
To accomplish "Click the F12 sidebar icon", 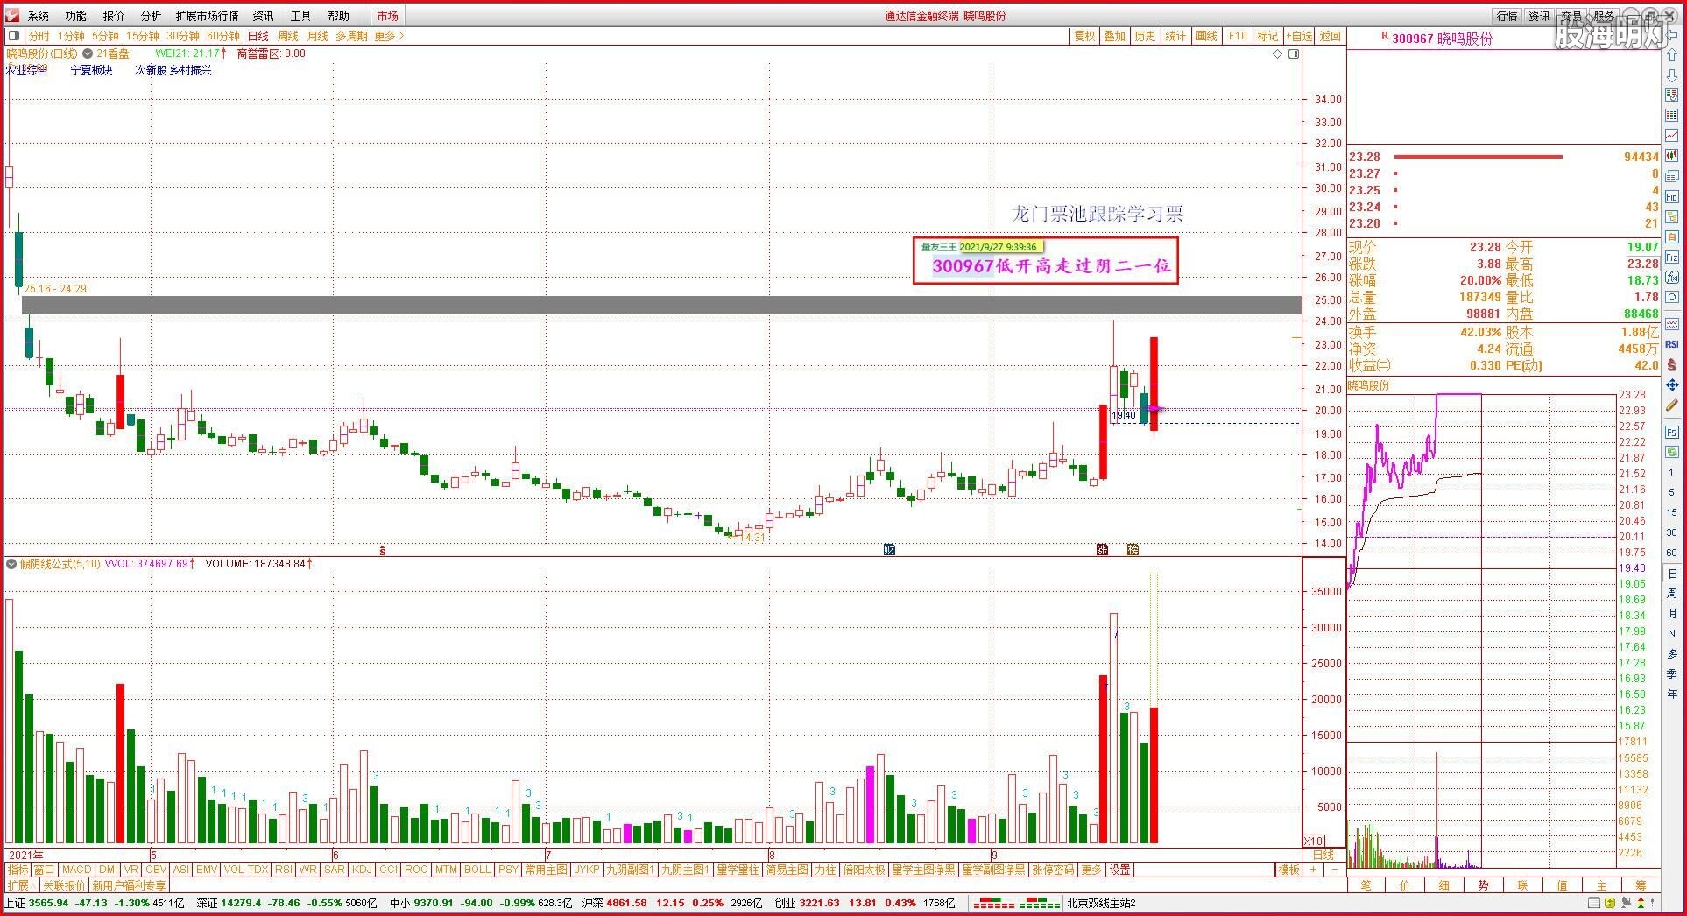I will (1672, 256).
